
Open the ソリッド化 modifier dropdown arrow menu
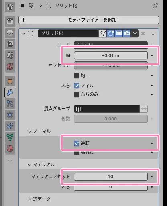click(x=135, y=33)
